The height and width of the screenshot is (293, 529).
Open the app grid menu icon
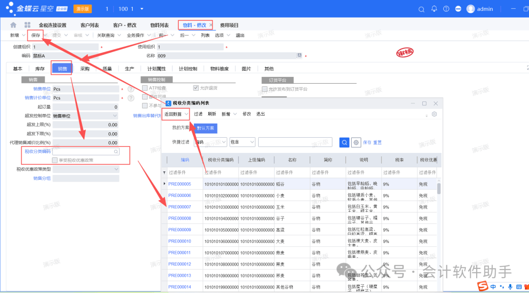click(x=27, y=25)
